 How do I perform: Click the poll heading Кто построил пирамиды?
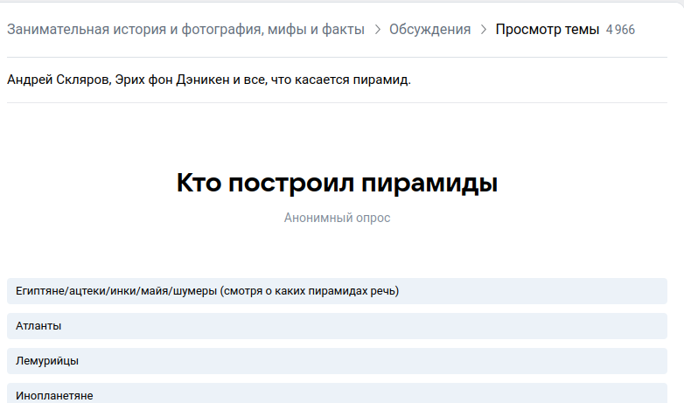[x=337, y=184]
